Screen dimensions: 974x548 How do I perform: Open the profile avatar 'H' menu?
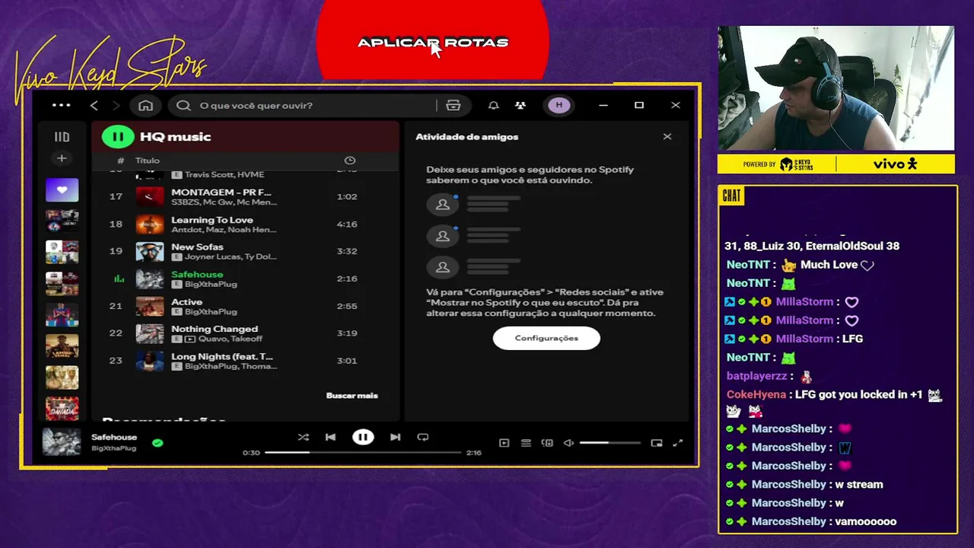[559, 105]
